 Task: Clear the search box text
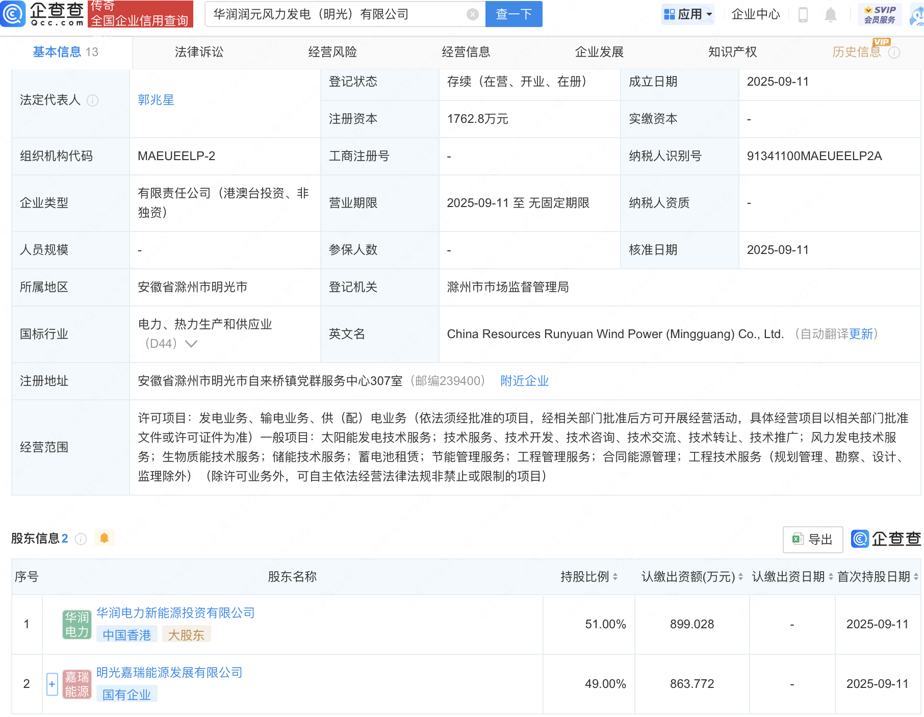[473, 14]
